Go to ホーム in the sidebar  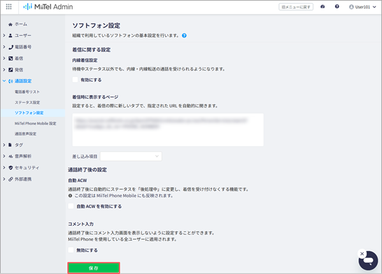click(x=21, y=24)
